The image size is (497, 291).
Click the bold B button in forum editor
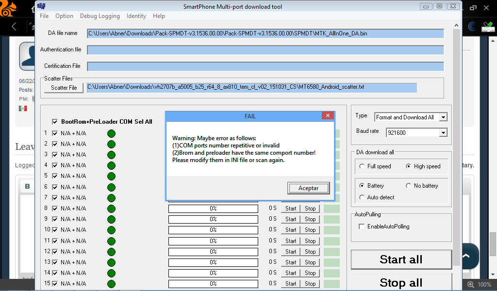pyautogui.click(x=27, y=186)
